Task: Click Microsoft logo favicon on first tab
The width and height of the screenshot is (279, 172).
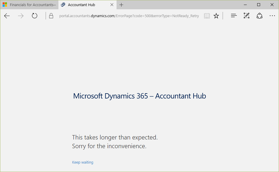Action: (x=5, y=5)
